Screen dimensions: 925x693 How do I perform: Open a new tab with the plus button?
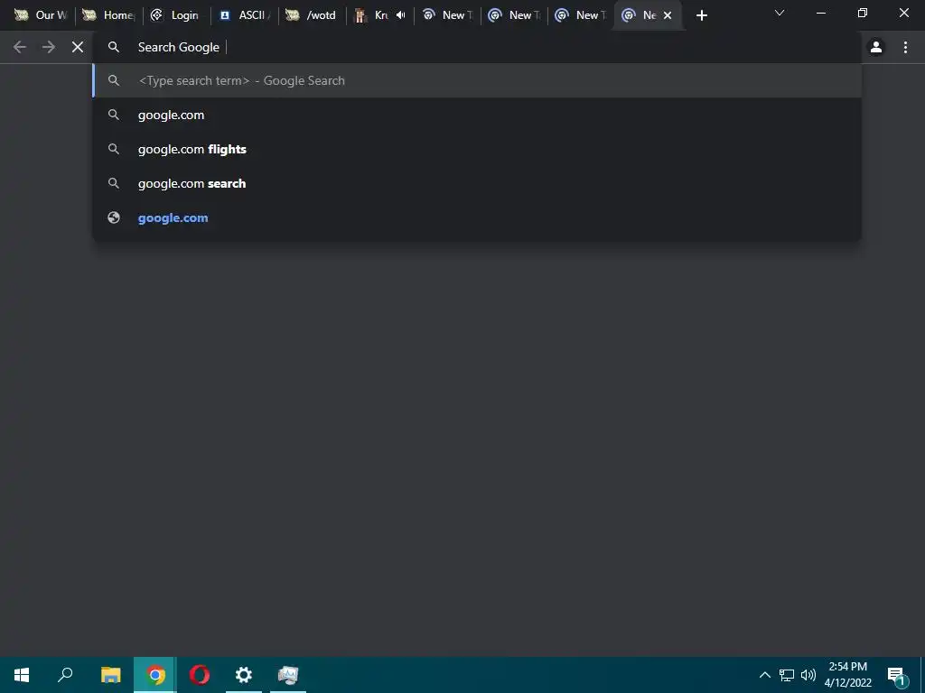point(701,15)
